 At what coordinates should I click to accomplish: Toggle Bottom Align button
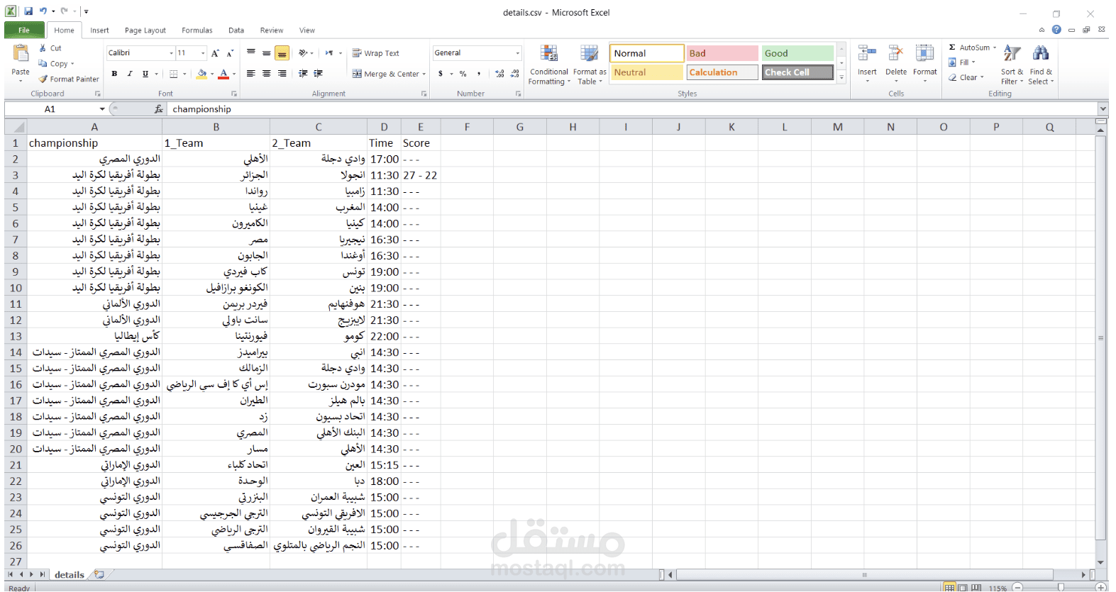coord(282,53)
